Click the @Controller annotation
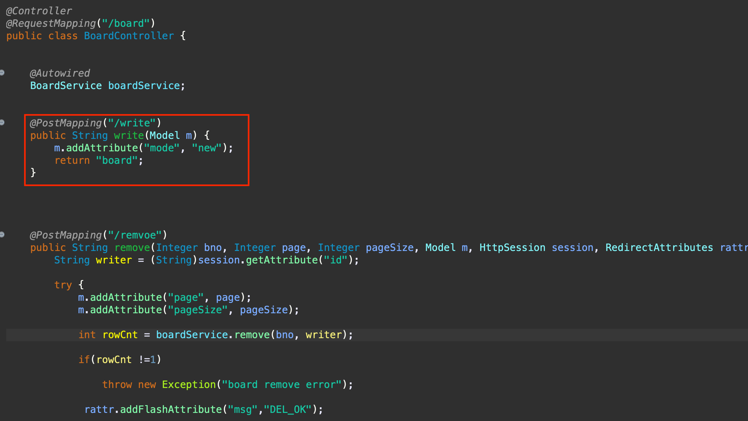The width and height of the screenshot is (748, 421). [39, 11]
